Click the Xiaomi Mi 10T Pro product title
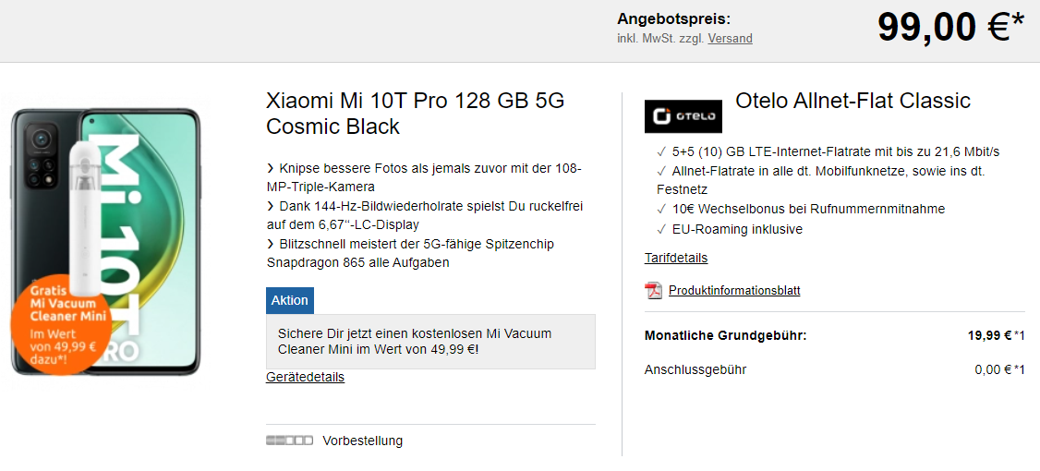 pyautogui.click(x=416, y=113)
